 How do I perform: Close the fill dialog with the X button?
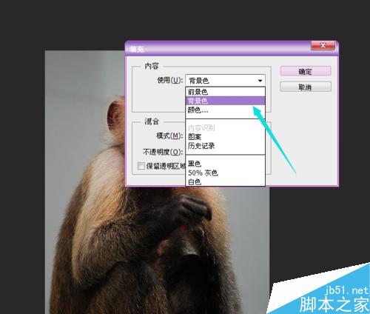pos(323,45)
